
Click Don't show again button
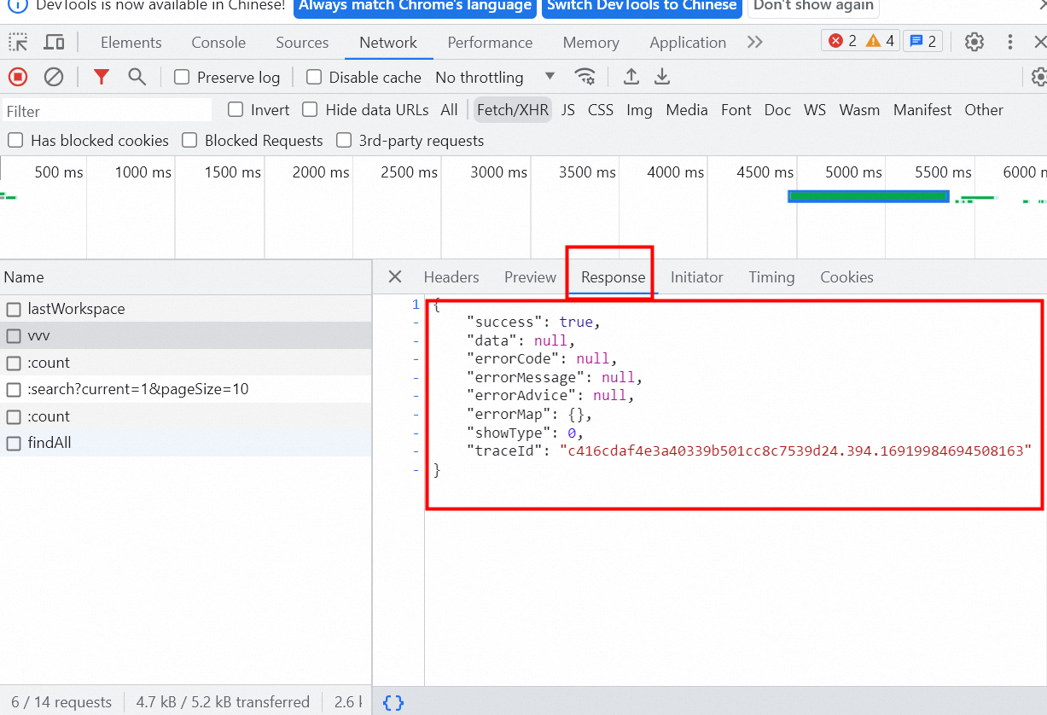pos(813,6)
